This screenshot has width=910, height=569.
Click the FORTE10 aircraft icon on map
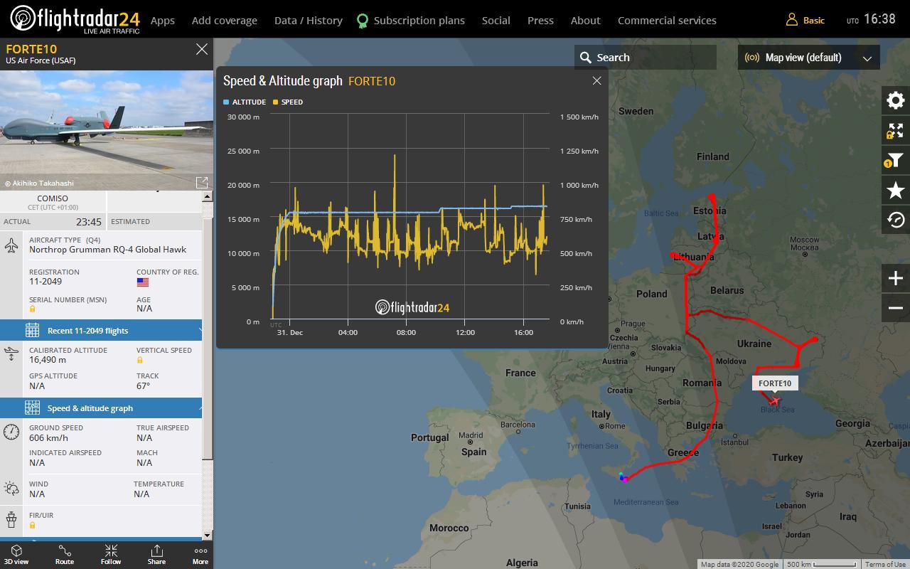[773, 402]
